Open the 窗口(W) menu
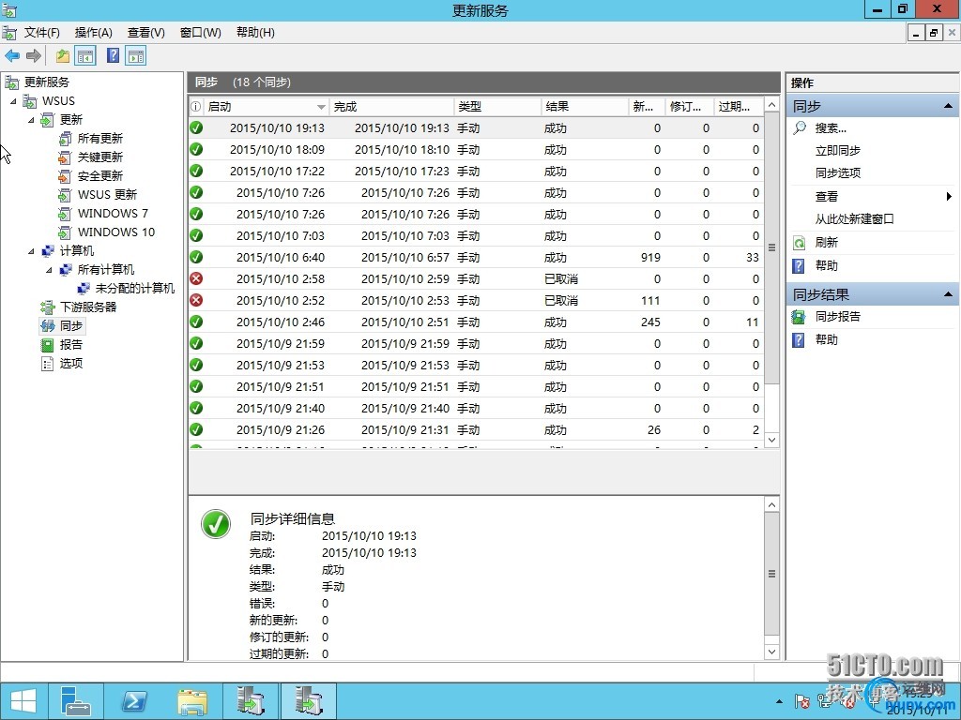 click(x=201, y=33)
